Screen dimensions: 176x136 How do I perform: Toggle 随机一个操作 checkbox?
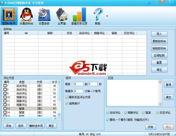pos(108,120)
